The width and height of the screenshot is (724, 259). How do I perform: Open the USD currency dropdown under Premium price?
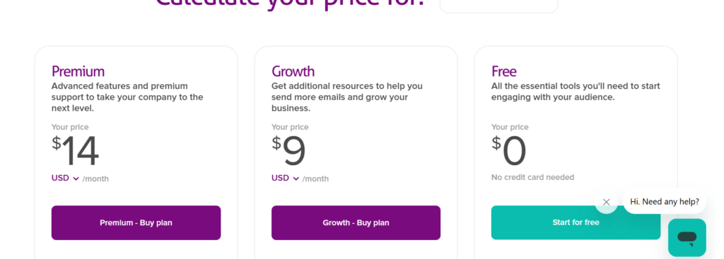[x=65, y=179]
